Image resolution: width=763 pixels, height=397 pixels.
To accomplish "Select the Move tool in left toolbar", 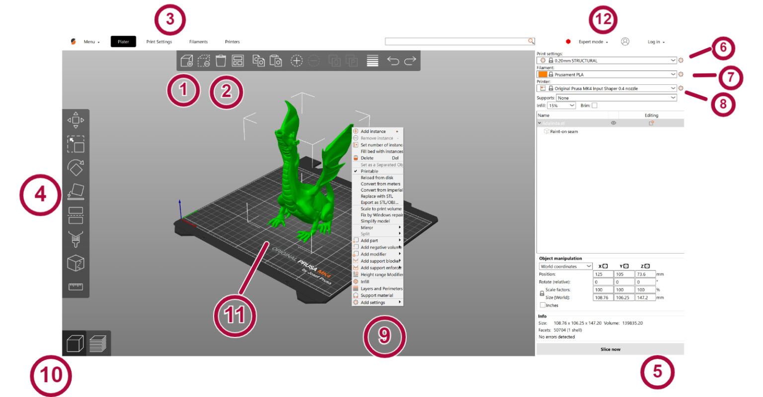I will (76, 119).
